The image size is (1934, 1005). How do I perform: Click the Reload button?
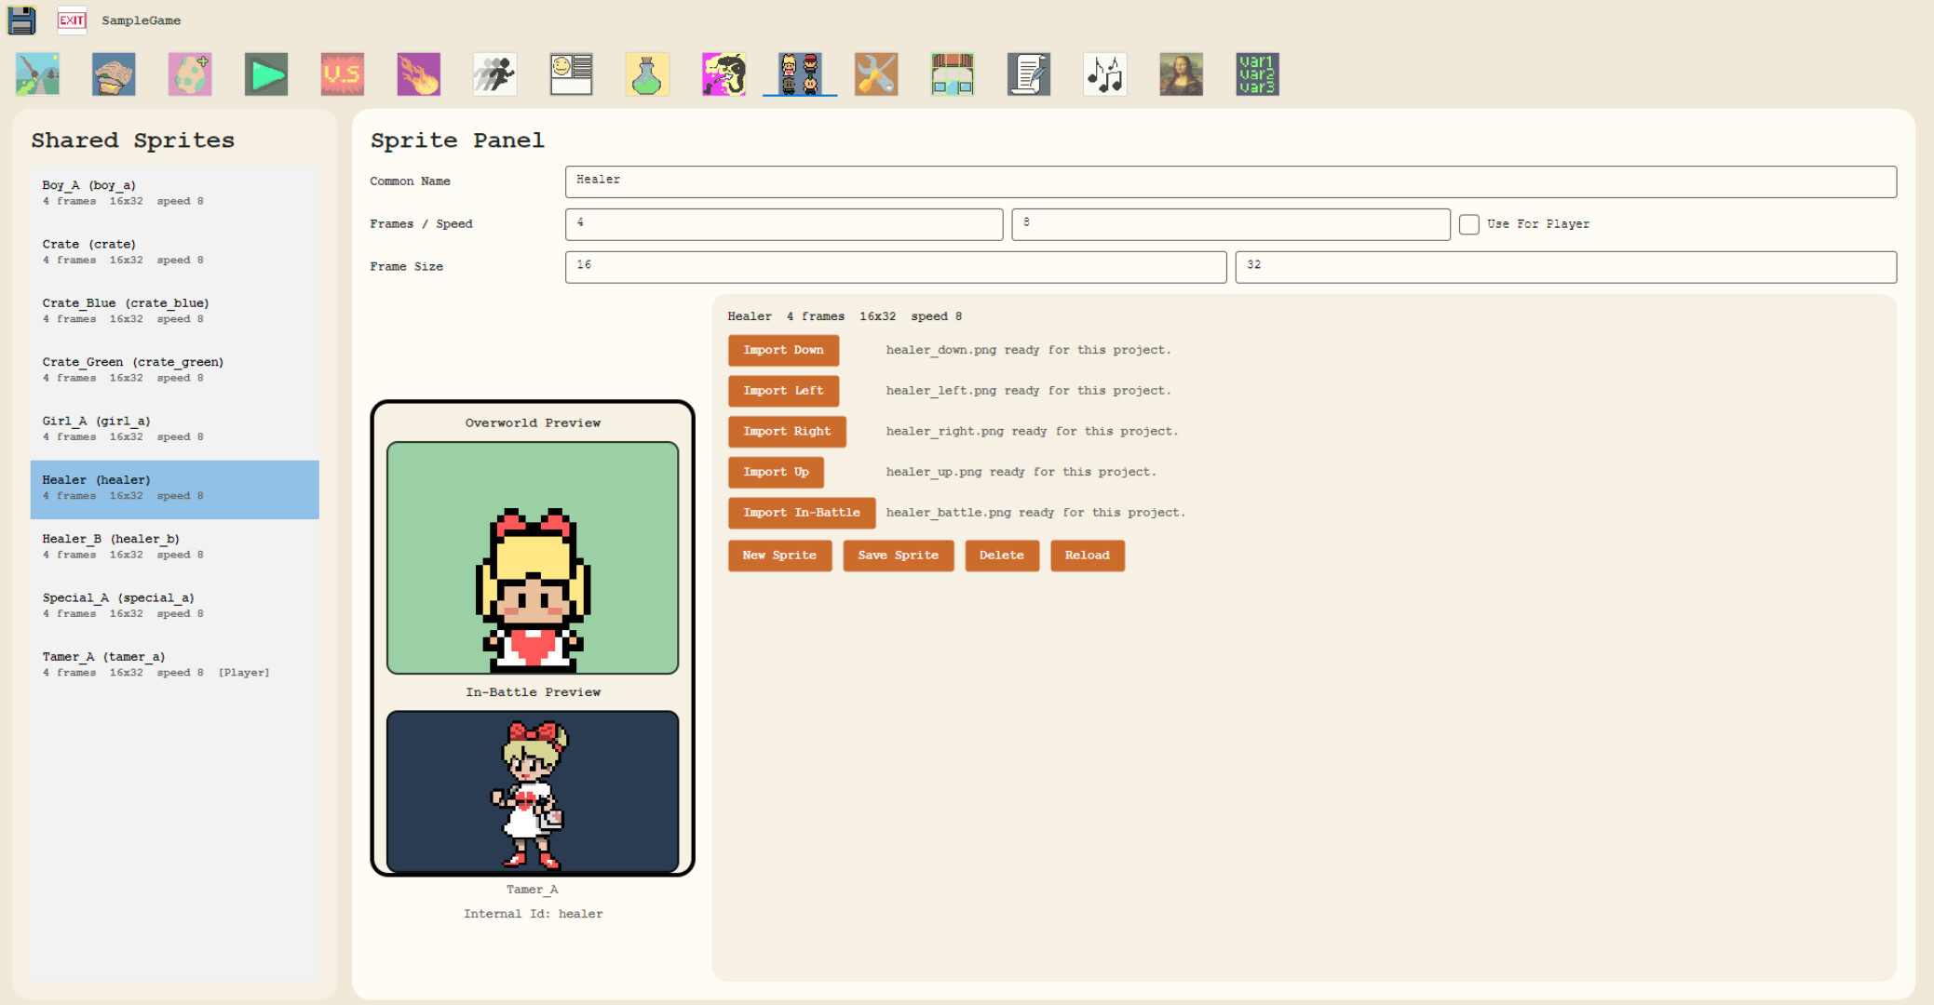point(1088,556)
